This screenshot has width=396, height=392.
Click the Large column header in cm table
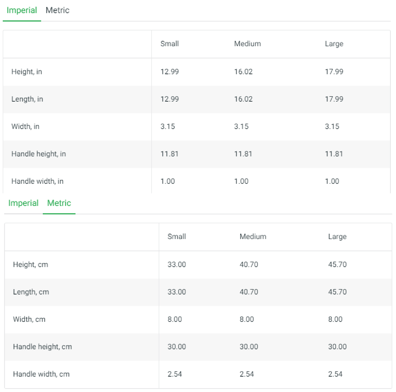point(337,237)
